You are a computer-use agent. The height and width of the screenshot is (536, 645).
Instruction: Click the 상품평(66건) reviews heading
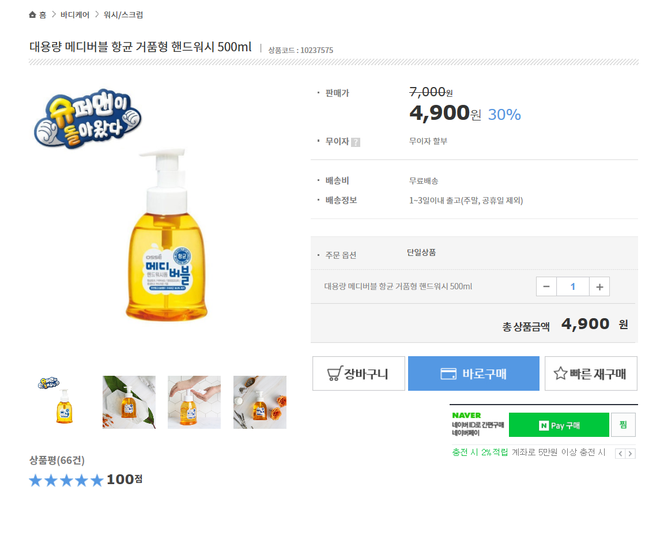57,460
